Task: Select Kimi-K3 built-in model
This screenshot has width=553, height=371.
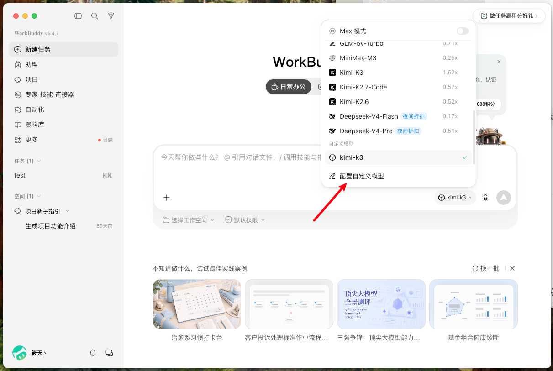Action: pyautogui.click(x=398, y=73)
